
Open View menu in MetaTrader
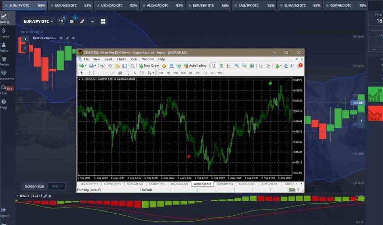pos(96,59)
